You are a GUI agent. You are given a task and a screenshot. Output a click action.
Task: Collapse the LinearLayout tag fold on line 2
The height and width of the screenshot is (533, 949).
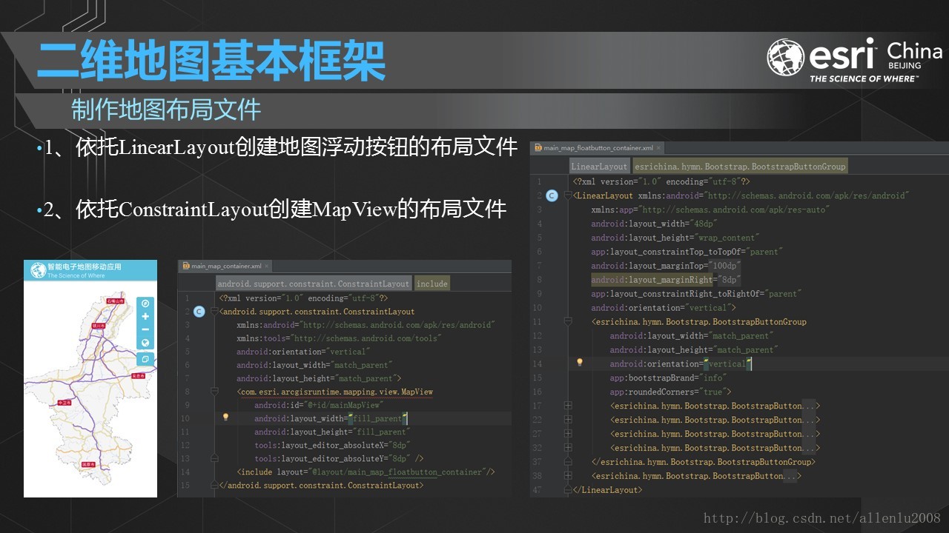click(567, 195)
